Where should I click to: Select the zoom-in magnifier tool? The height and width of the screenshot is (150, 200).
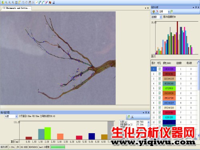coord(6,2)
